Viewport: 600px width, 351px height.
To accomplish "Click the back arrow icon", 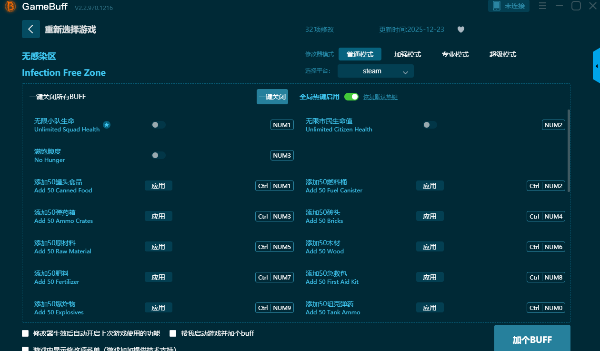I will [30, 29].
